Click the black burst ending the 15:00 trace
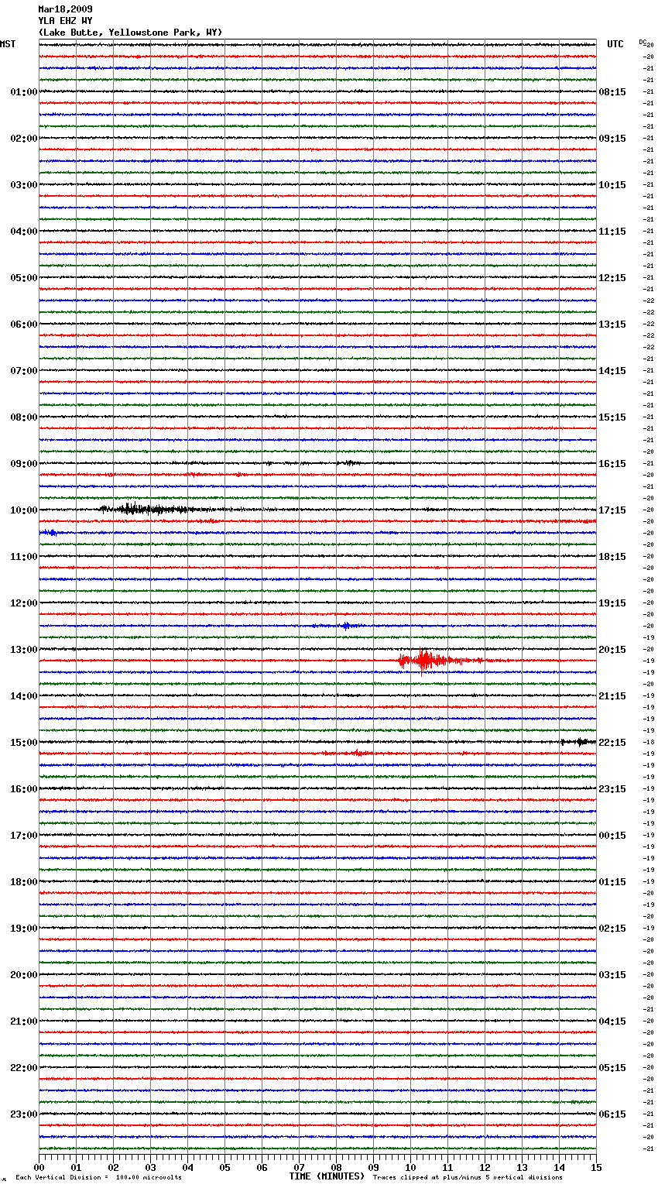The image size is (658, 1188). (x=578, y=742)
